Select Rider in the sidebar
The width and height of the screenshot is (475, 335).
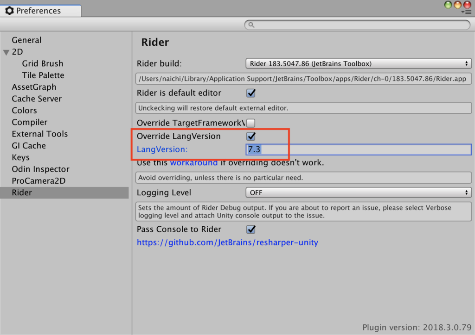[64, 193]
